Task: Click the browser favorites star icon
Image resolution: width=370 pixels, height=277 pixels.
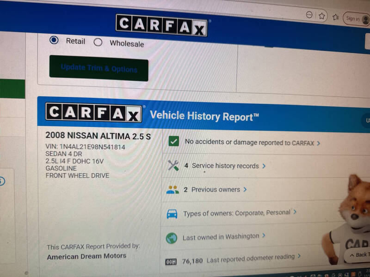Action: 321,16
